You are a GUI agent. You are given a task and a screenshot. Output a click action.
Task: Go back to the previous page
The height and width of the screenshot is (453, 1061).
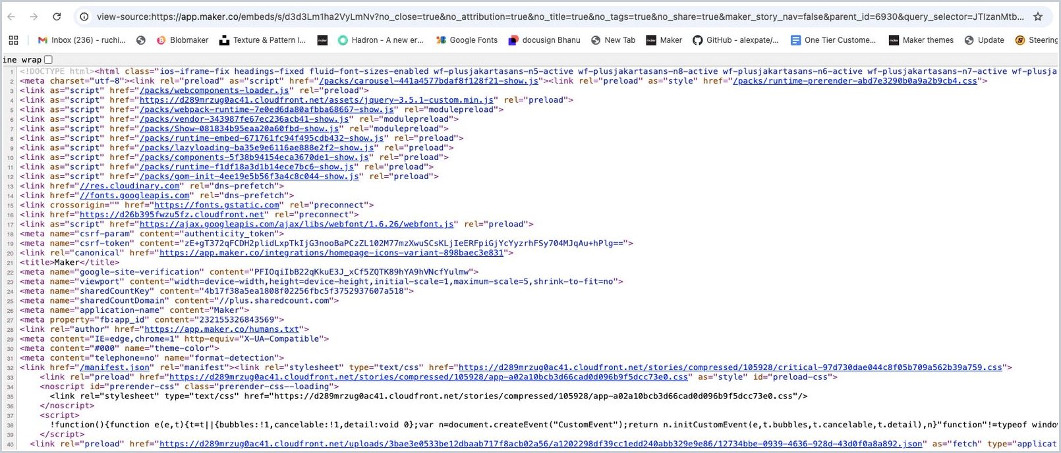coord(11,16)
